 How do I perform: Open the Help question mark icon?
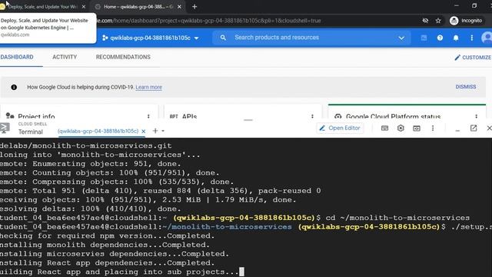click(x=440, y=38)
